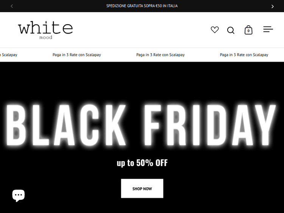Click the cart item count badge
The height and width of the screenshot is (213, 284).
pos(248,31)
